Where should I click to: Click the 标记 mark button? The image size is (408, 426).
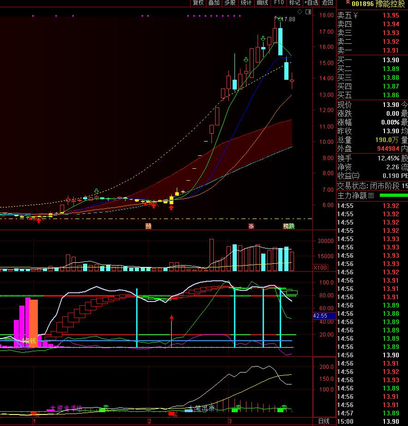294,3
